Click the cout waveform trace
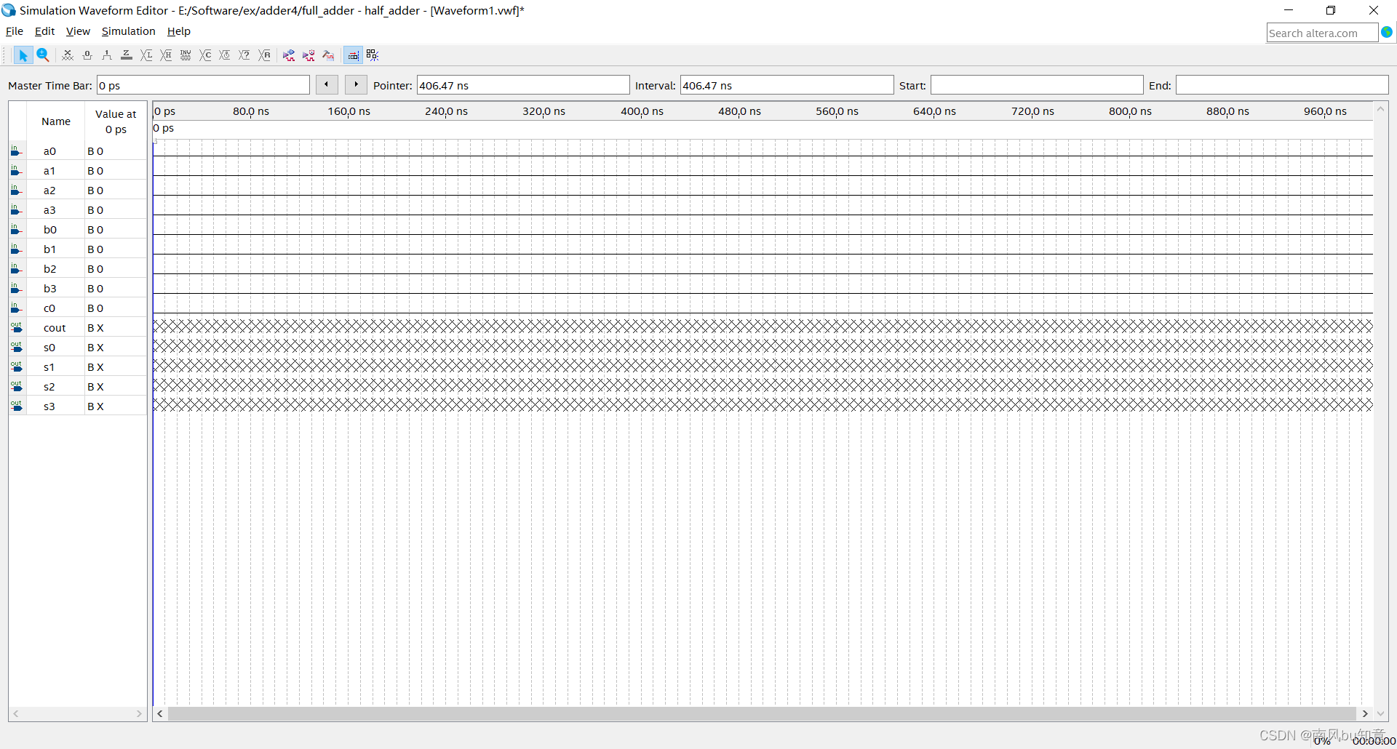This screenshot has width=1397, height=749. 763,326
